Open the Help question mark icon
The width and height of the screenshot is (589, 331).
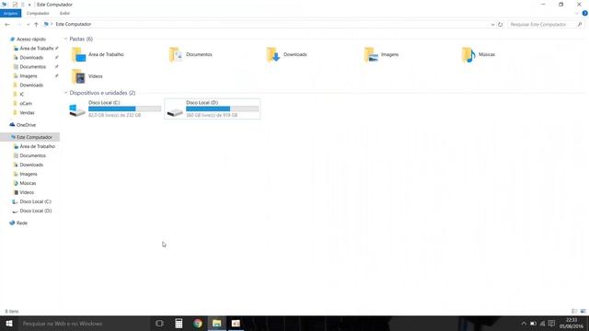point(585,13)
